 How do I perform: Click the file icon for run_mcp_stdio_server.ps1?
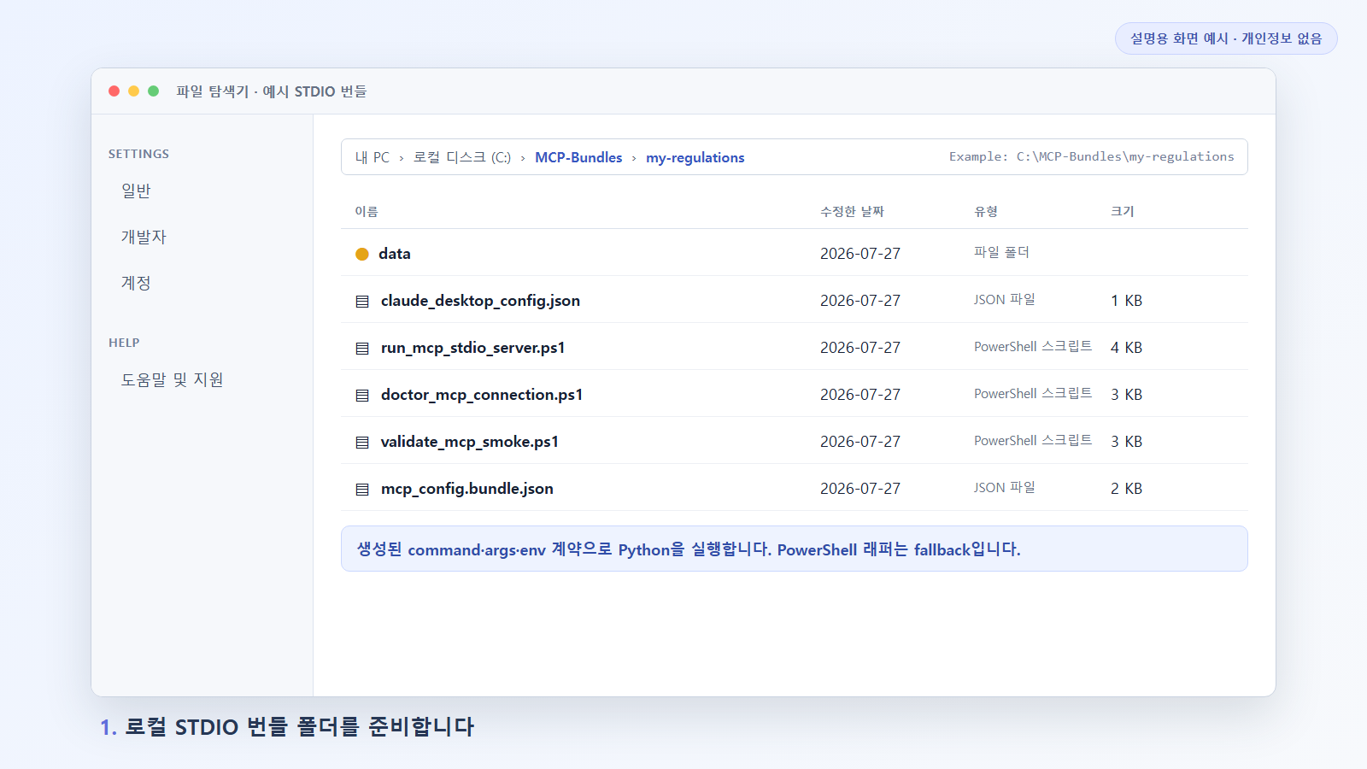point(362,348)
